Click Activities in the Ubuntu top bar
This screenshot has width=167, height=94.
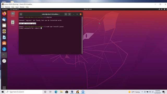click(x=5, y=9)
